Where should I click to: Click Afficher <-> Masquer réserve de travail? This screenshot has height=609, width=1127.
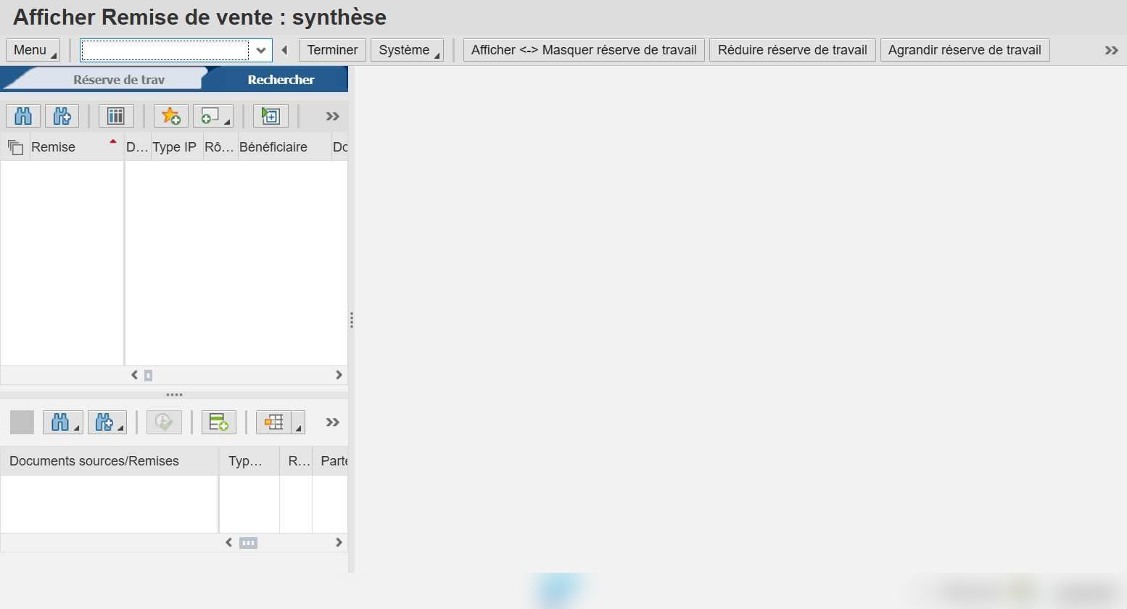584,50
